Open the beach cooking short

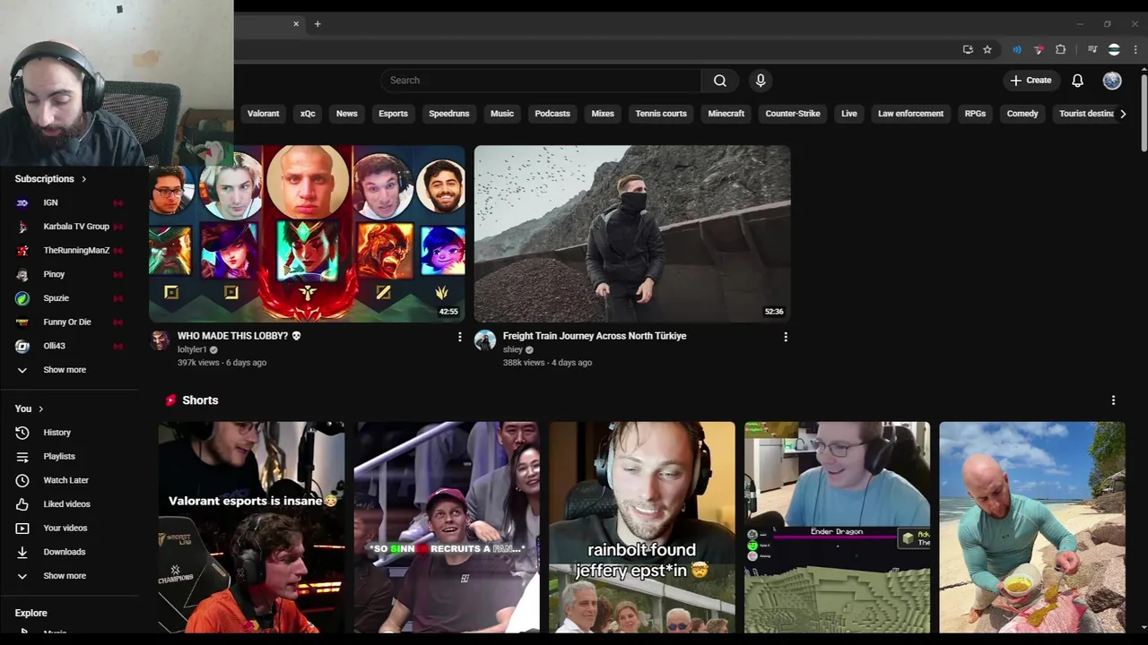pos(1032,528)
